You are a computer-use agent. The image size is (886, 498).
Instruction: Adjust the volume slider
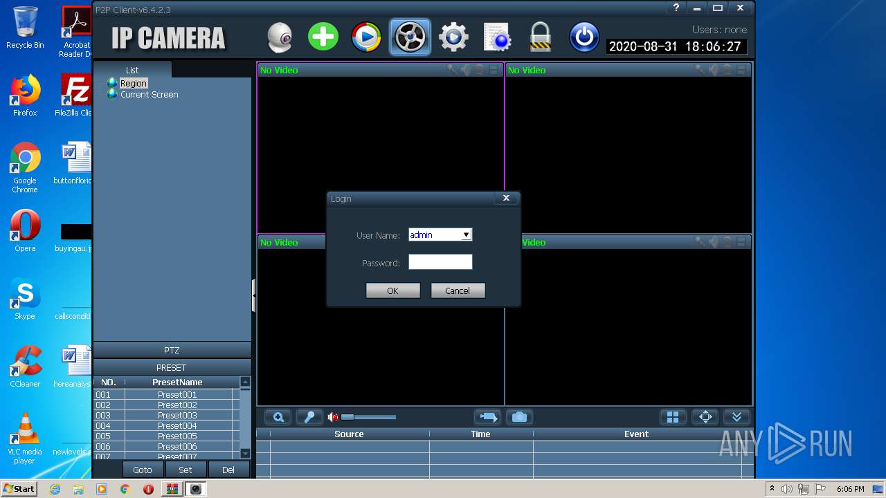tap(368, 417)
